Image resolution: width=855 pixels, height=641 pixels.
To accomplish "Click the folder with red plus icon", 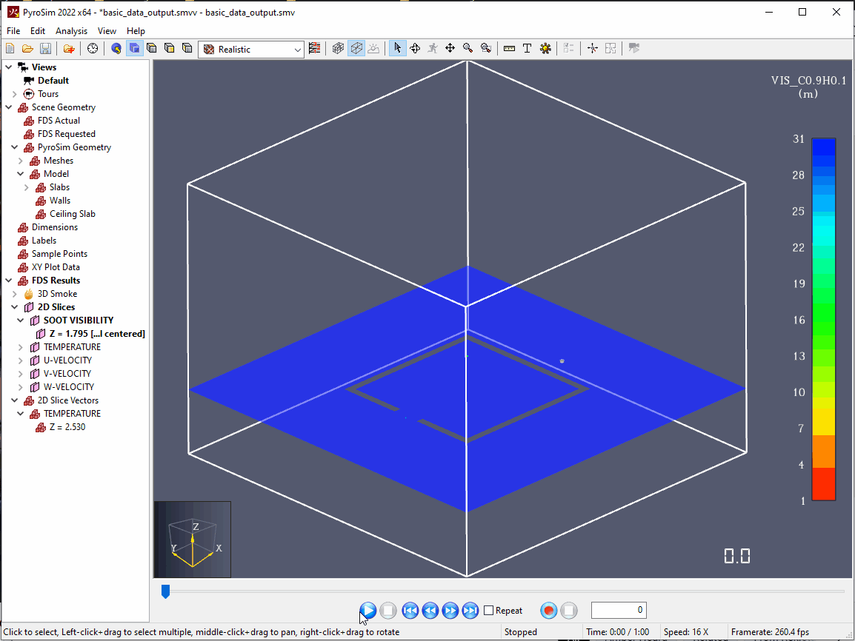I will [x=69, y=48].
